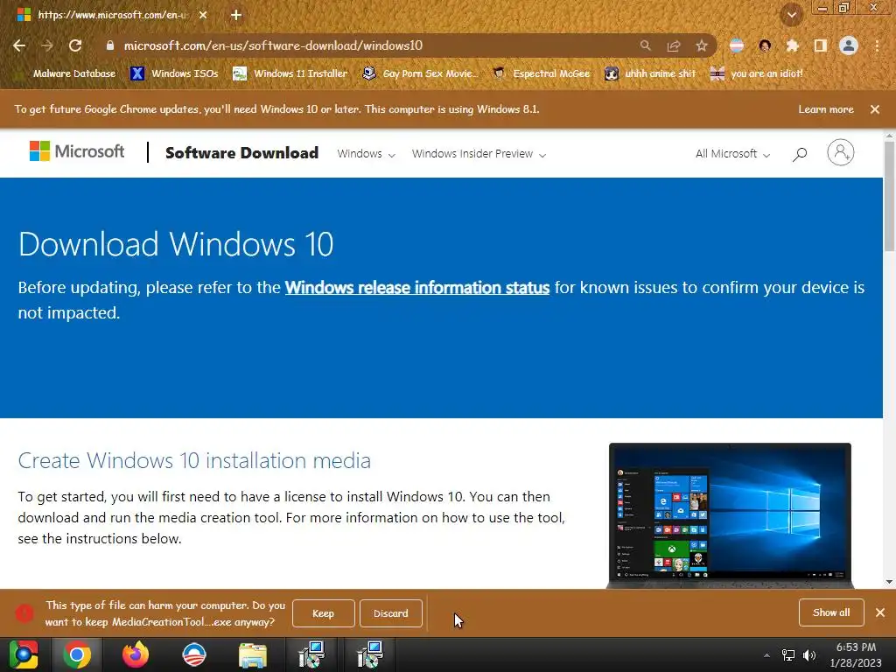
Task: Open the 'you are an idiot!' bookmark
Action: [757, 73]
